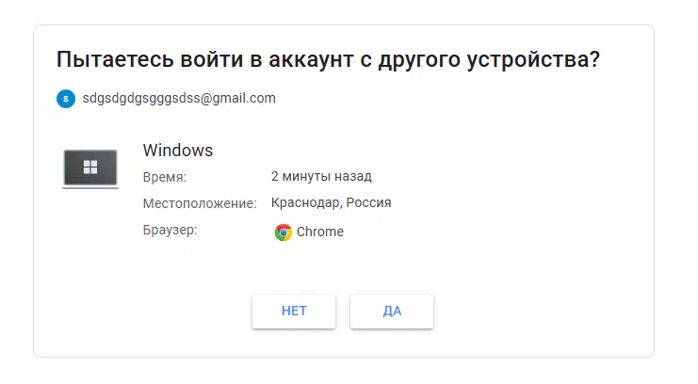698x384 pixels.
Task: Click the word 'аккаунт' in the heading
Action: 311,59
